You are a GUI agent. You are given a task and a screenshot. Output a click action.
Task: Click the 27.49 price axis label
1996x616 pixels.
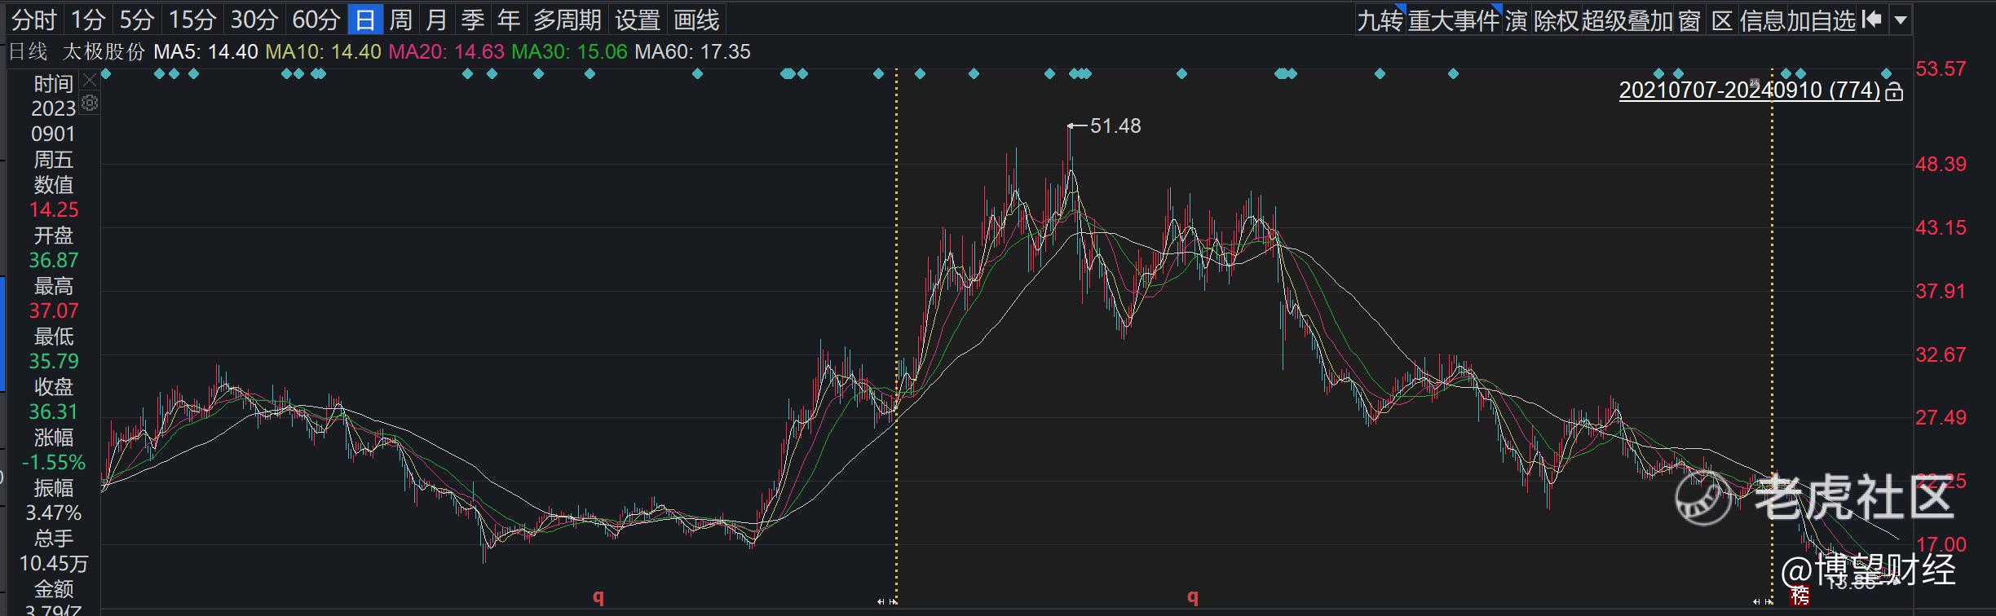click(x=1941, y=418)
